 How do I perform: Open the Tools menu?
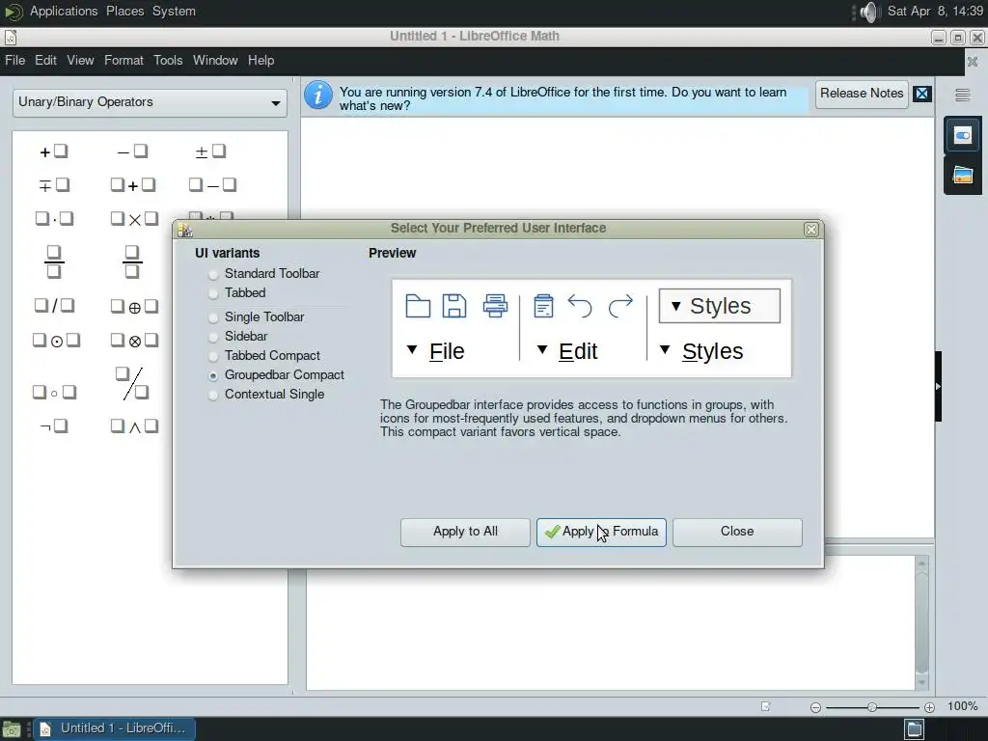tap(168, 61)
